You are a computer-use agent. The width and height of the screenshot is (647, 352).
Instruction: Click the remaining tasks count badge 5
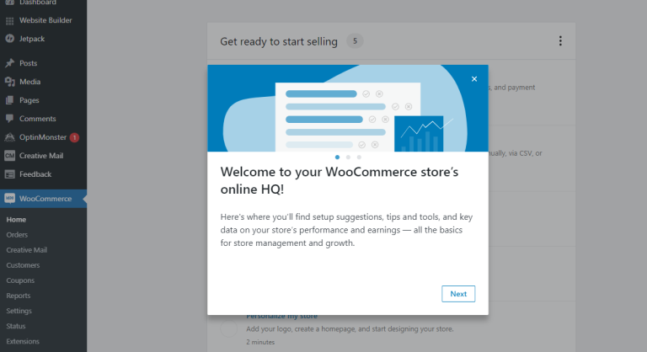tap(355, 41)
